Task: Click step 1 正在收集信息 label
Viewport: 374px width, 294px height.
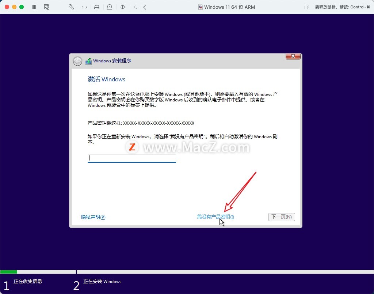Action: coord(28,281)
